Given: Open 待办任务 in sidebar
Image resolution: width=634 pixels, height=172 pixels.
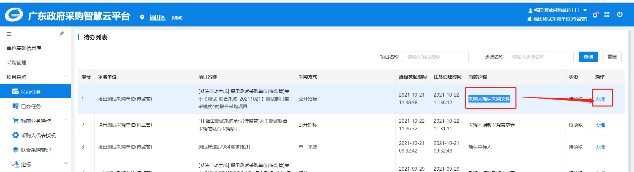Looking at the screenshot, I should pyautogui.click(x=31, y=92).
